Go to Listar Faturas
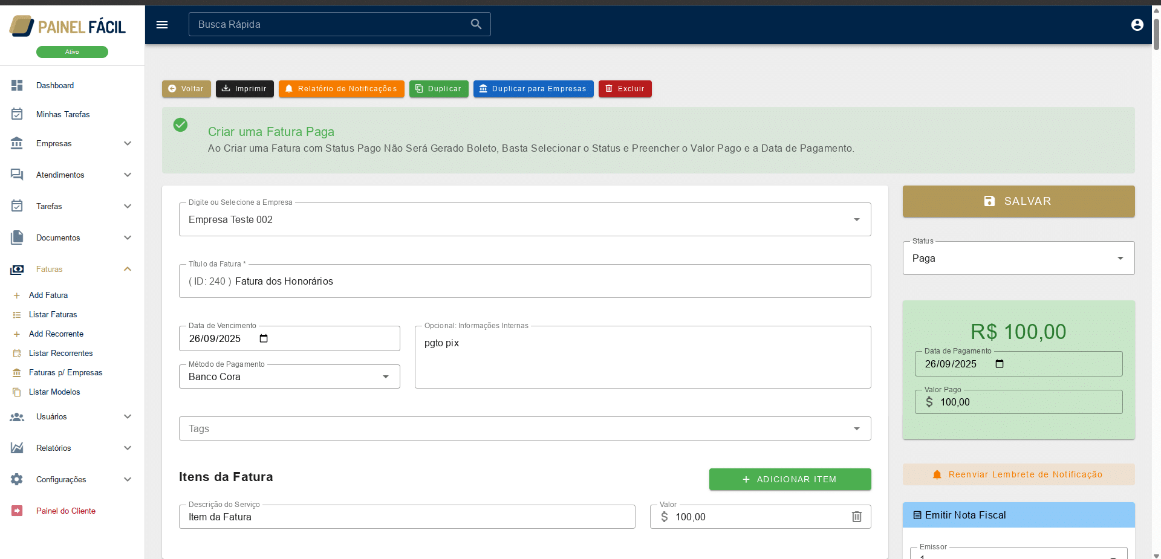This screenshot has height=559, width=1161. (53, 314)
